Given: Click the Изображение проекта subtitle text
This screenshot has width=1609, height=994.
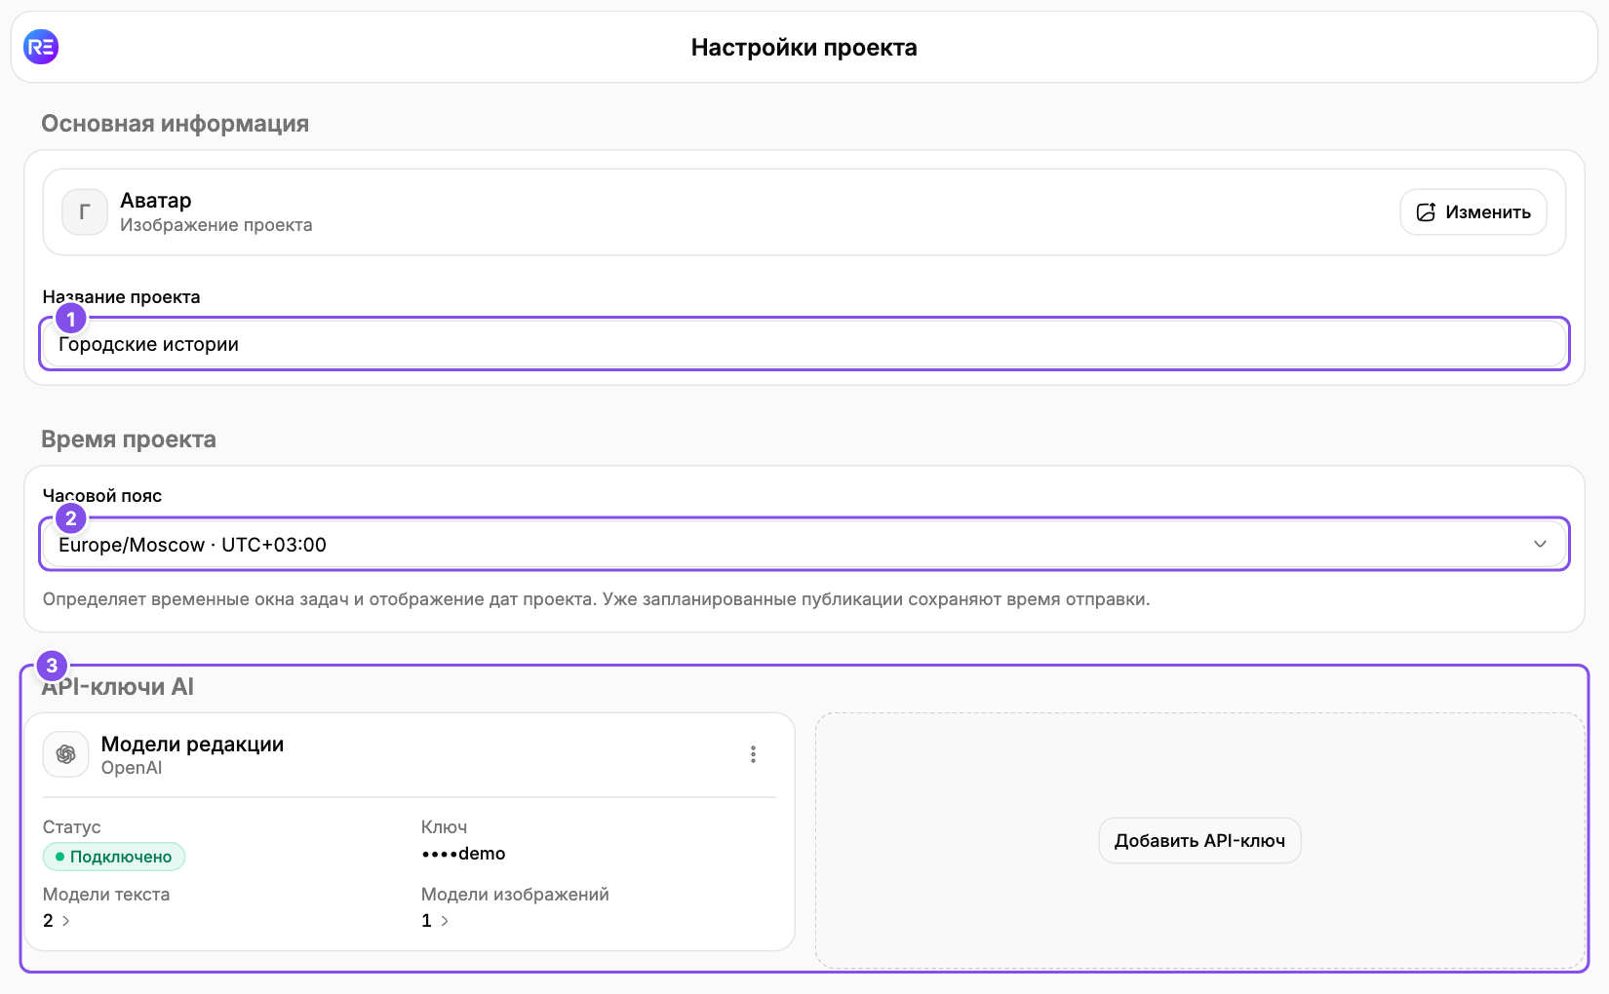Looking at the screenshot, I should [x=216, y=225].
